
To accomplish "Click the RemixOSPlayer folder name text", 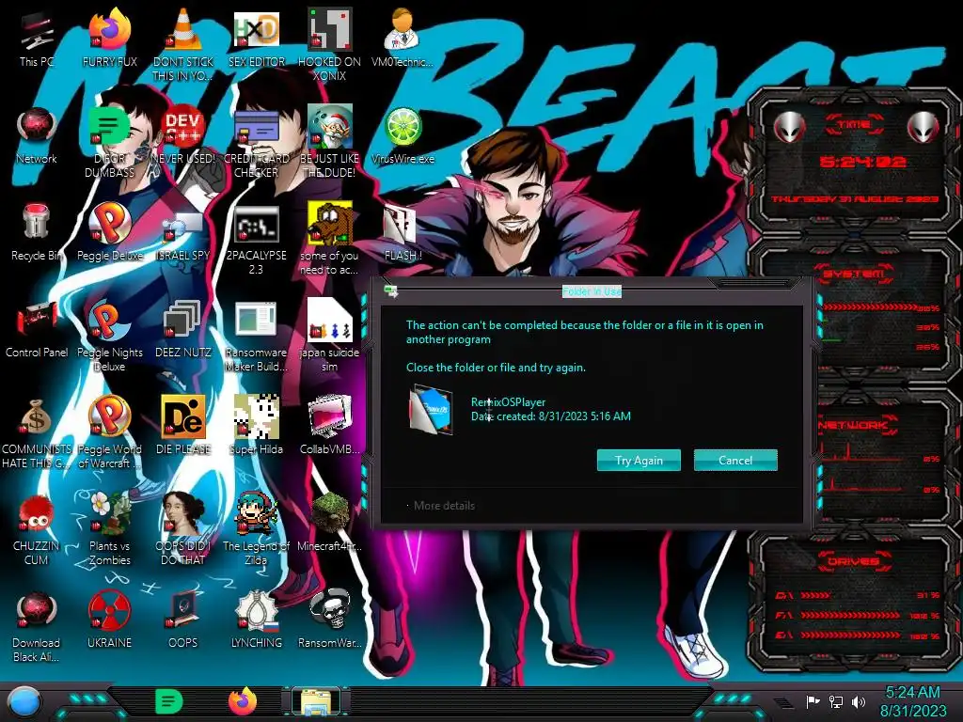I will 508,402.
